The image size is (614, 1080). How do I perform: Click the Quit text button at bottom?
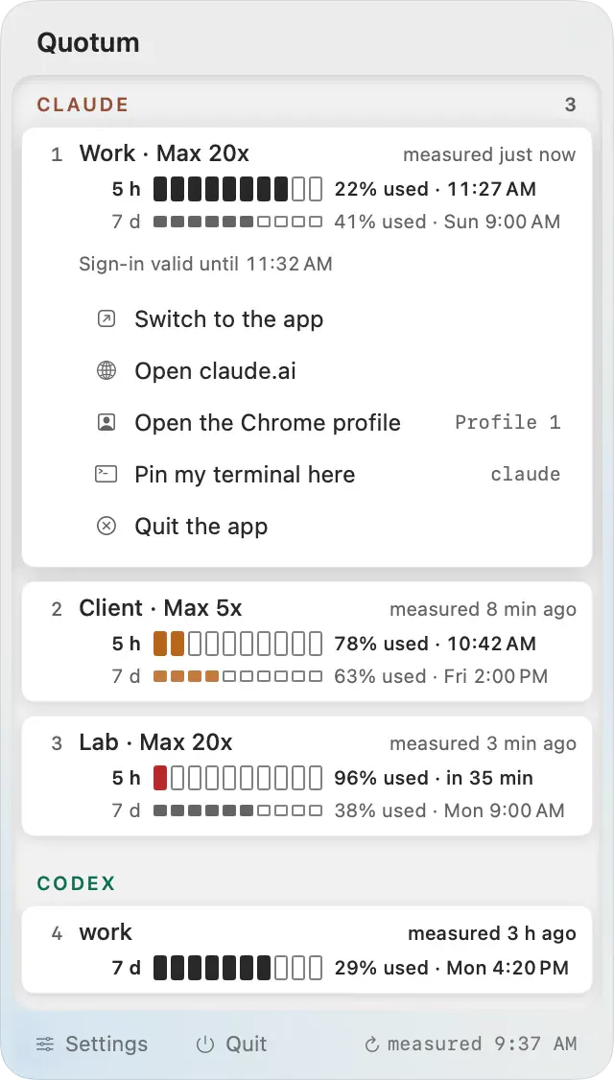[246, 1045]
